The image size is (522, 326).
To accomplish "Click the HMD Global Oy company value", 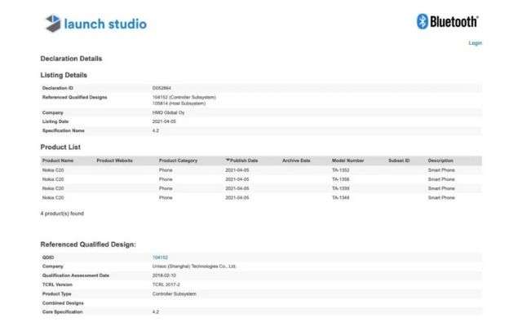I will [170, 112].
